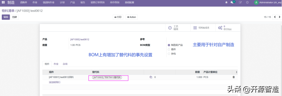Open the activities clock icon in top bar
Screen dimensions: 282x96
point(247,3)
